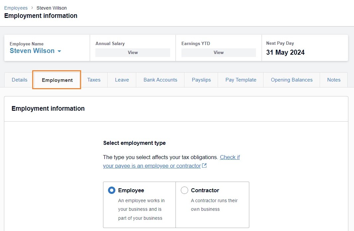Open the Notes tab

334,80
